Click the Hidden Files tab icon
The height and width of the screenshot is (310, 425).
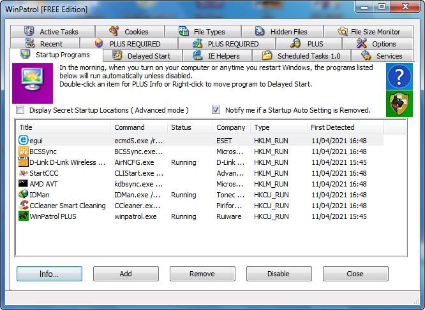(x=260, y=31)
